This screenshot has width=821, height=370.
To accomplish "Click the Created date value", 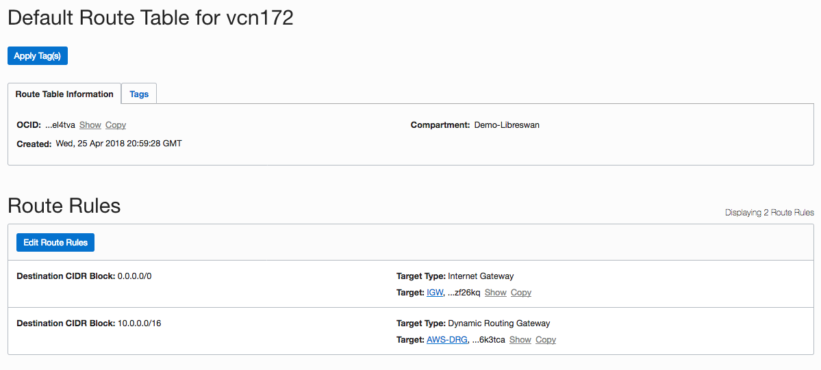I will [118, 144].
